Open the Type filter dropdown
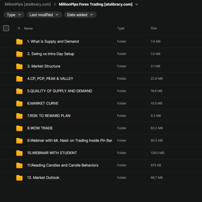The height and width of the screenshot is (202, 202). (x=14, y=15)
